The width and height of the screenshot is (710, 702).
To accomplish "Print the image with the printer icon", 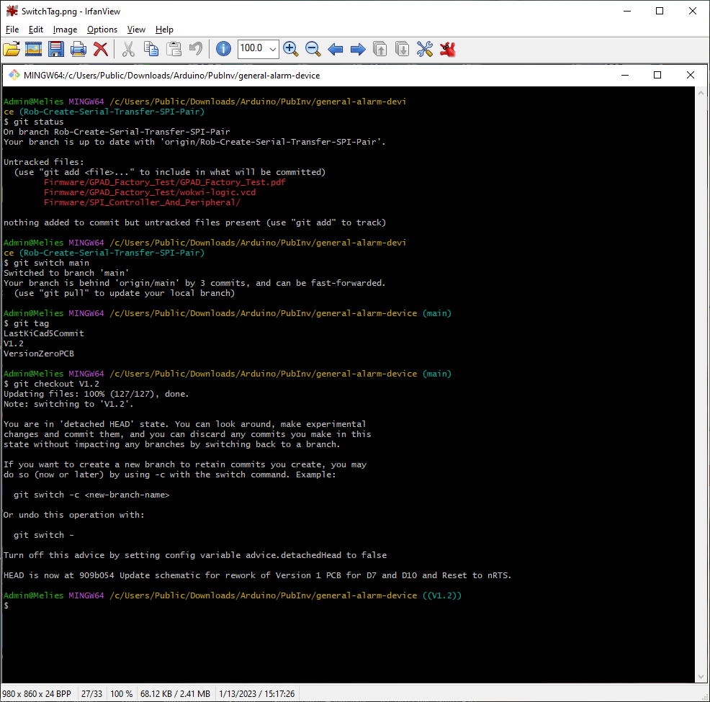I will click(78, 49).
